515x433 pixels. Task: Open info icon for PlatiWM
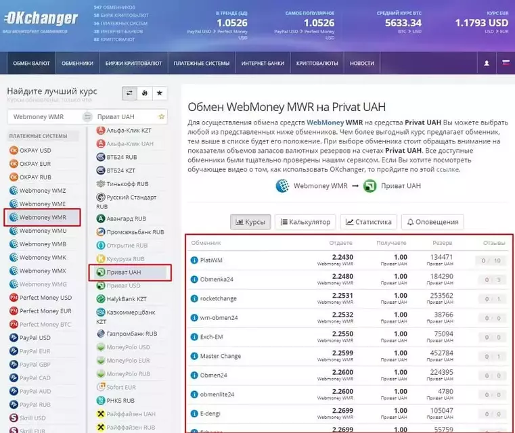[x=194, y=260]
